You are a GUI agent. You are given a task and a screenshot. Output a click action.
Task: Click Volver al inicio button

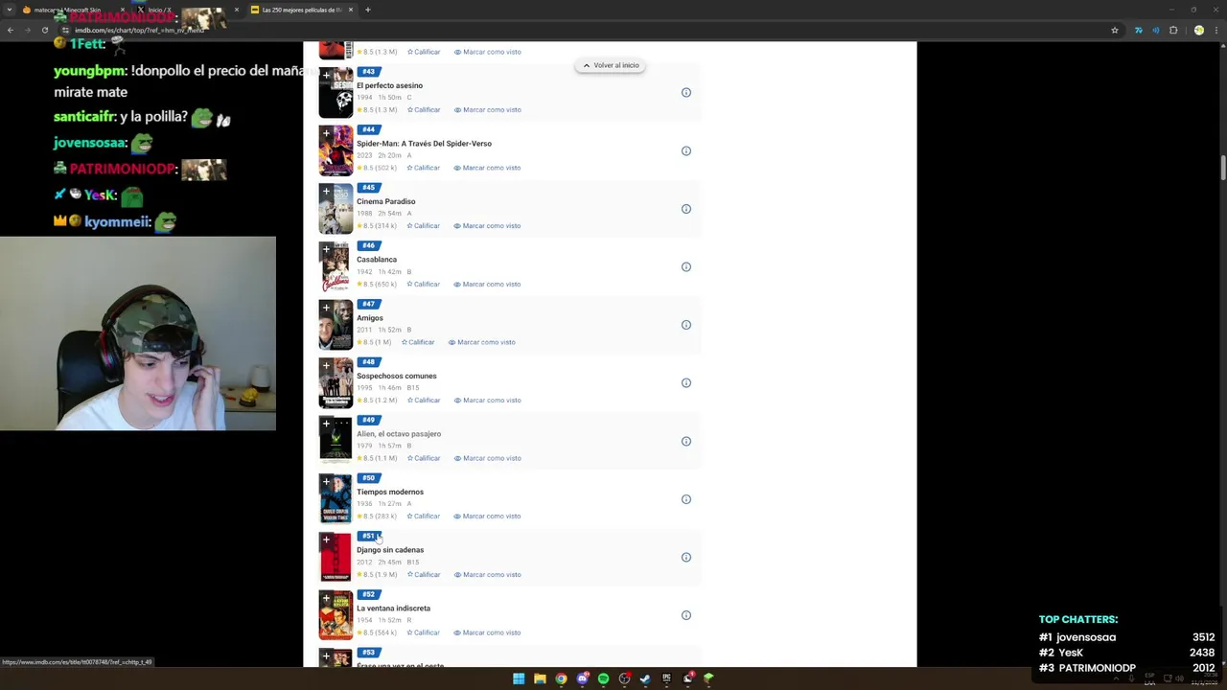coord(611,65)
